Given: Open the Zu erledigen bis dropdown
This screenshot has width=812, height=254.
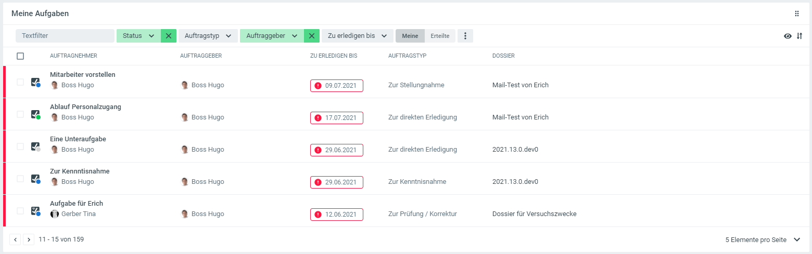Looking at the screenshot, I should [x=357, y=36].
